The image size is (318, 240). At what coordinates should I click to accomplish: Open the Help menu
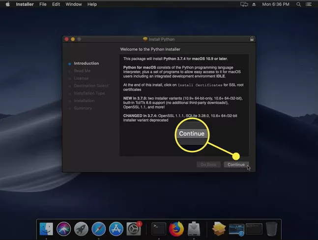tap(92, 4)
